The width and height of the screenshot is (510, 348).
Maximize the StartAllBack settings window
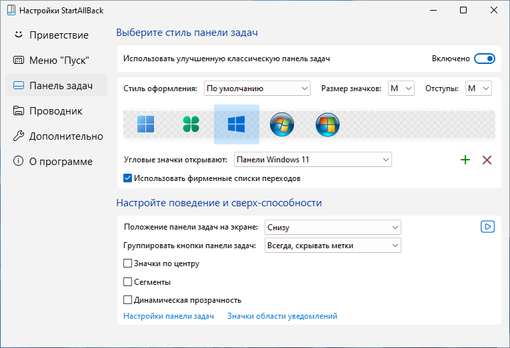(463, 10)
